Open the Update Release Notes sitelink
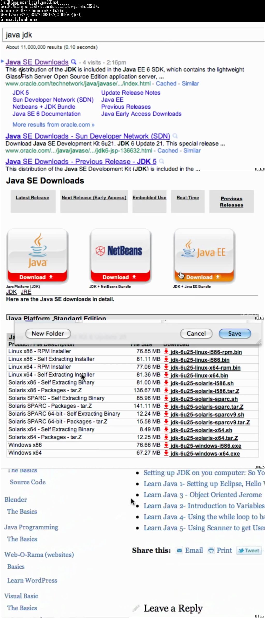The width and height of the screenshot is (265, 618). click(x=131, y=93)
